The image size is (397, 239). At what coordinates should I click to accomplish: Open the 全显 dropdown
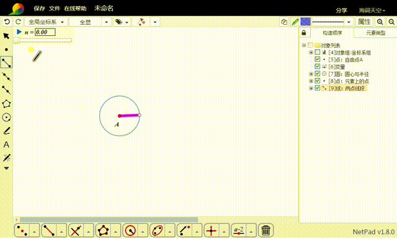[x=89, y=22]
